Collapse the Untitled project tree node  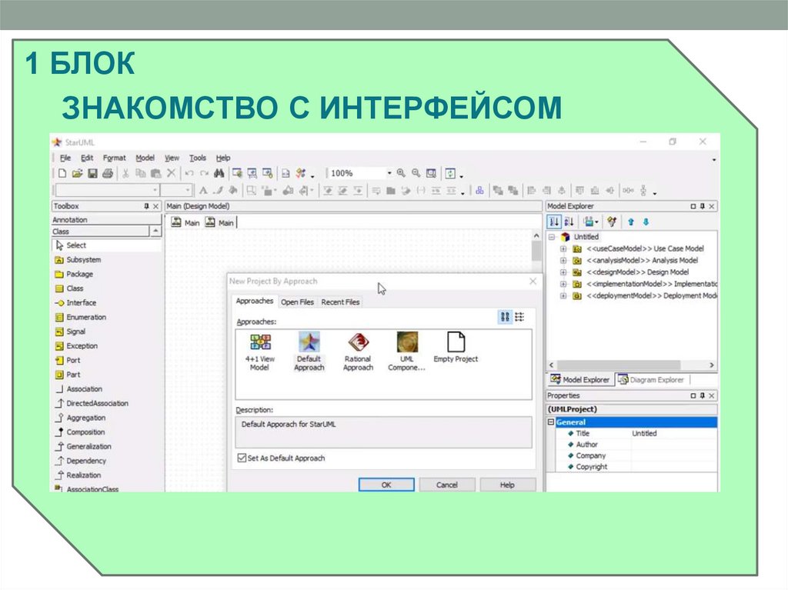pos(552,237)
